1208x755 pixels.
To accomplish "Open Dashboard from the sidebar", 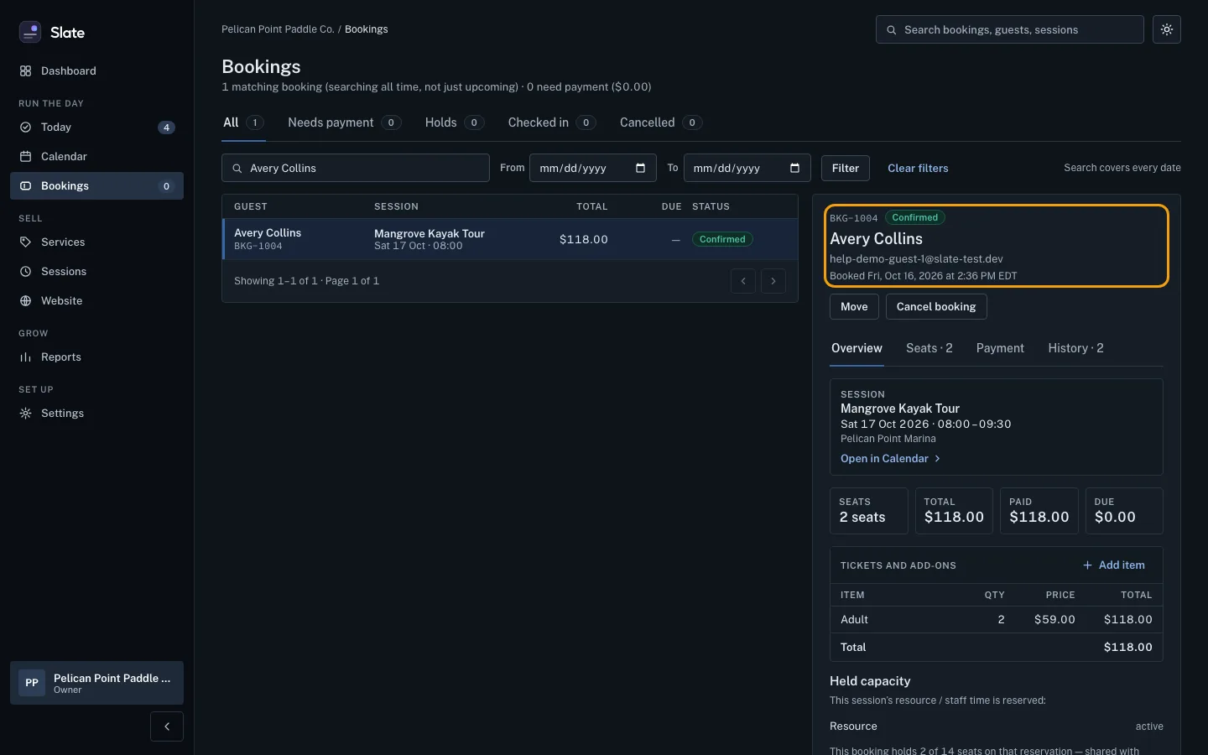I will click(96, 70).
